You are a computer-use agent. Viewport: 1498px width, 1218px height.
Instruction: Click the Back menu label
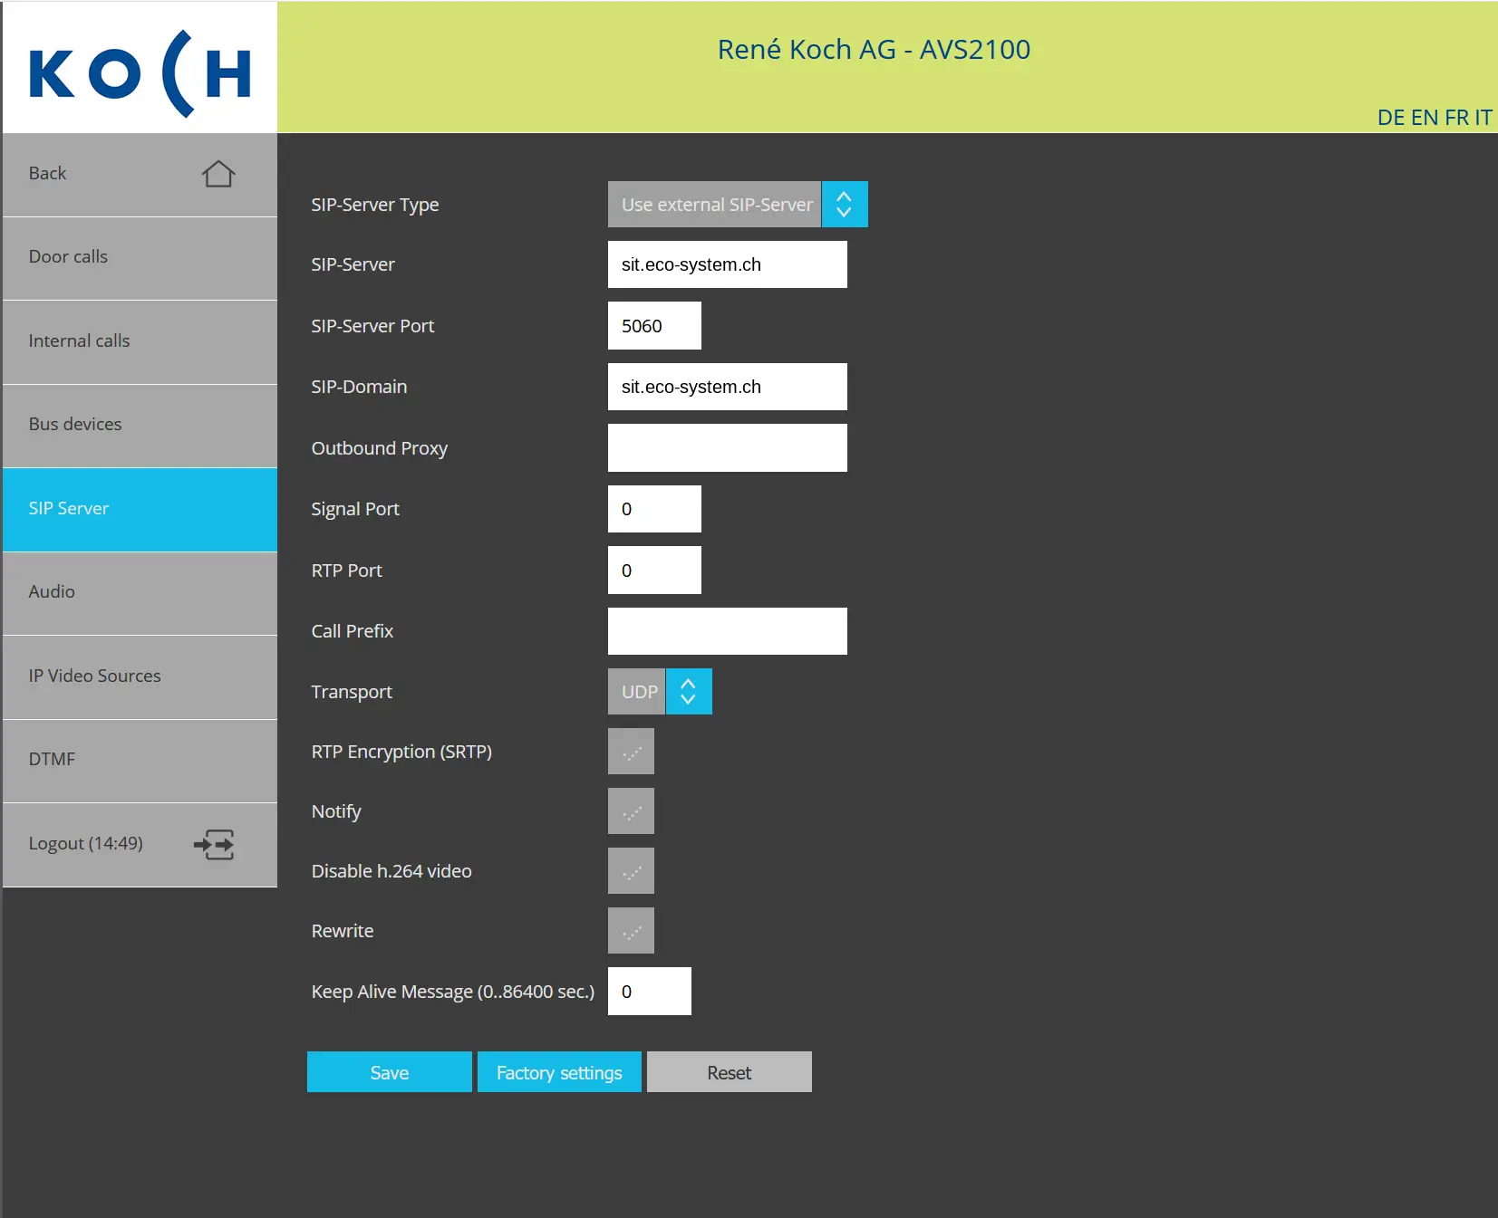pyautogui.click(x=47, y=173)
